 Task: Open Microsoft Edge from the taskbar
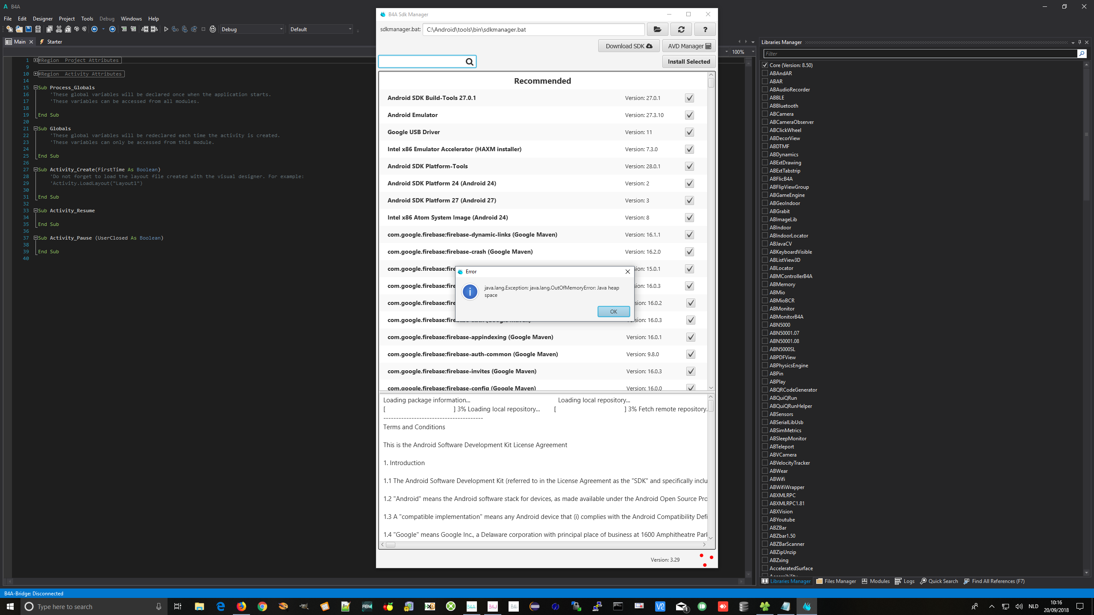(221, 606)
